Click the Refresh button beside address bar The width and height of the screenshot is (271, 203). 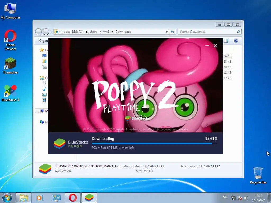(x=173, y=32)
